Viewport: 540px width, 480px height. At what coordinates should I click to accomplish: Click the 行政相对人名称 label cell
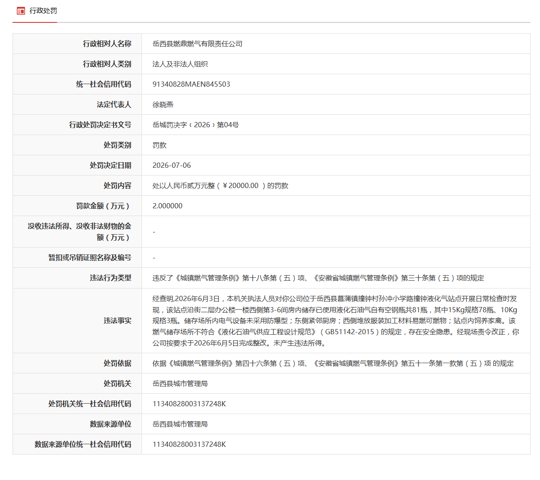pos(77,44)
